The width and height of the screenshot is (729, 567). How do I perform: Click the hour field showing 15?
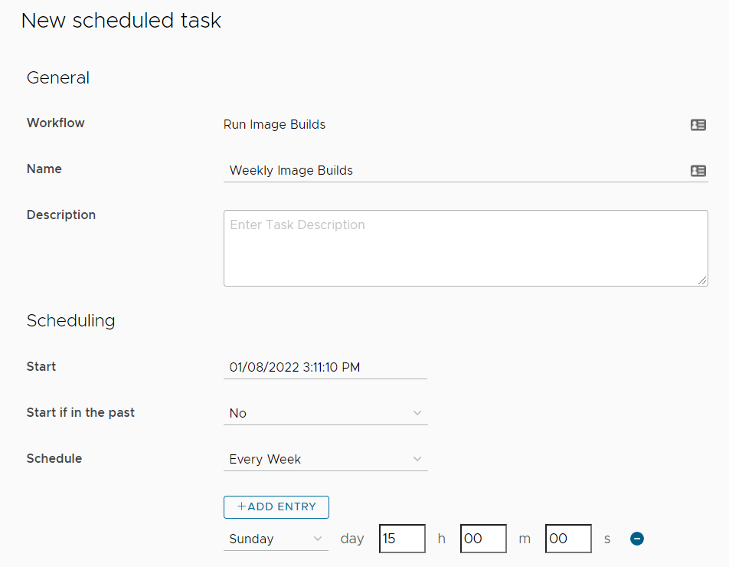(x=402, y=539)
